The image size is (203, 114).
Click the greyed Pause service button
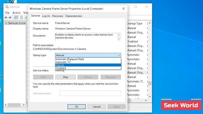(x=88, y=77)
